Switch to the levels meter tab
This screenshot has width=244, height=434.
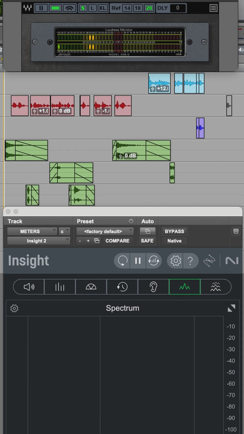[x=60, y=287]
